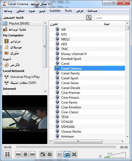Adjust the volume slider at 31%
Viewport: 132px width, 161px height.
coord(115,155)
